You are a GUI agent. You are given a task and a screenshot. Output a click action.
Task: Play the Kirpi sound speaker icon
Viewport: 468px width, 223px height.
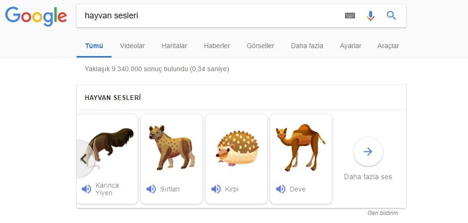(216, 189)
